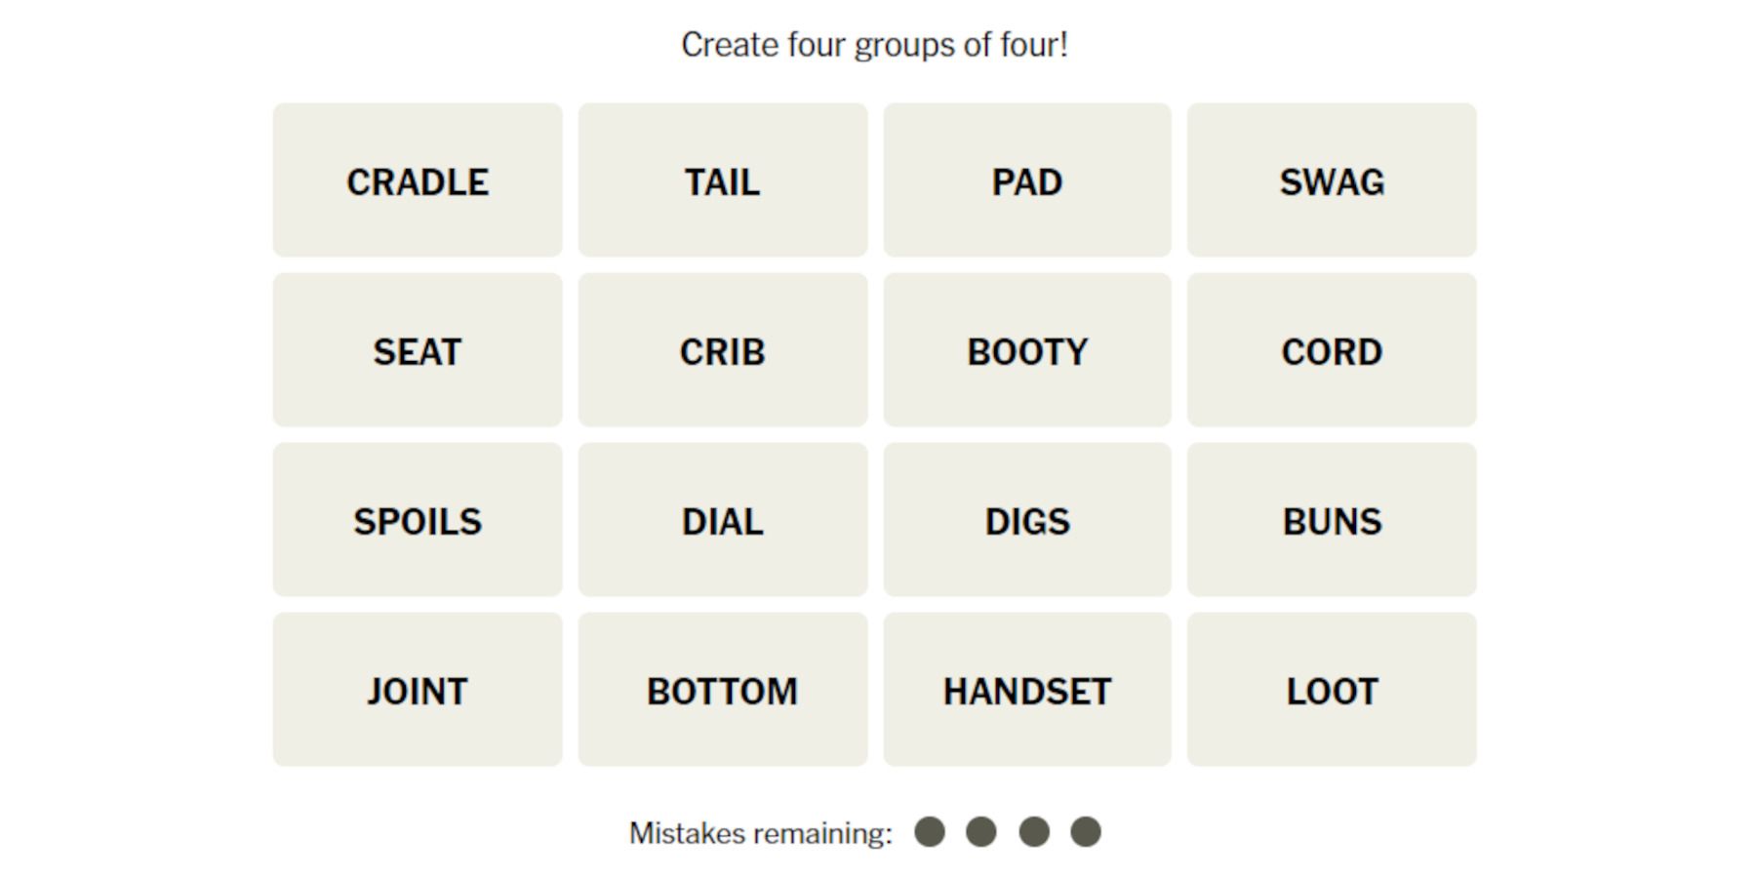
Task: Select the DIAL tile
Action: 723,521
